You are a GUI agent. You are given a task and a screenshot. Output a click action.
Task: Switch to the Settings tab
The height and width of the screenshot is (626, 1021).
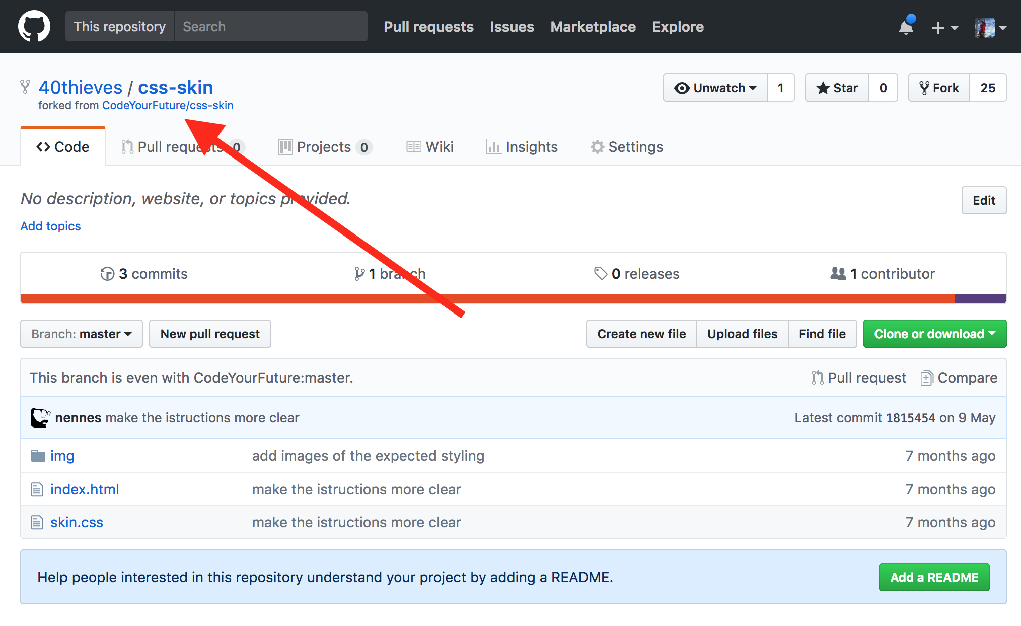coord(627,147)
